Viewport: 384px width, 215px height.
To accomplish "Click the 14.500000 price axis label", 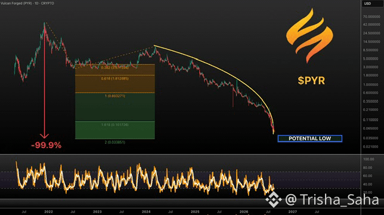I will point(371,42).
